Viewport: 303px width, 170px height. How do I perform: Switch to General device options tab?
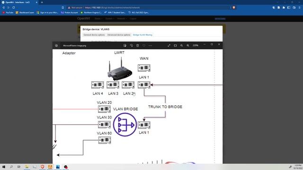pos(94,35)
